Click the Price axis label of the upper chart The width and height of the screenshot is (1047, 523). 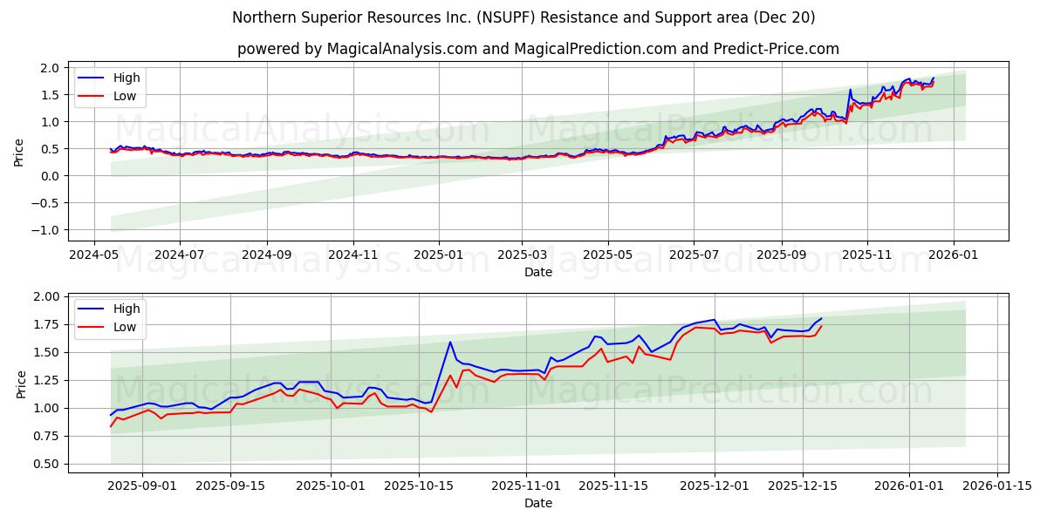[19, 151]
